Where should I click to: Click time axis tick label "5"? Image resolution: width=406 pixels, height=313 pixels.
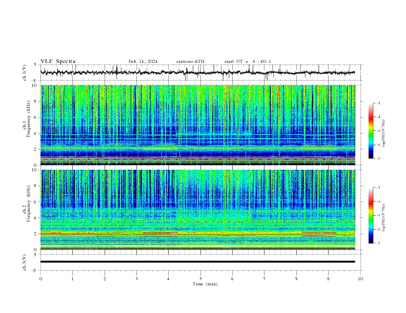200,279
